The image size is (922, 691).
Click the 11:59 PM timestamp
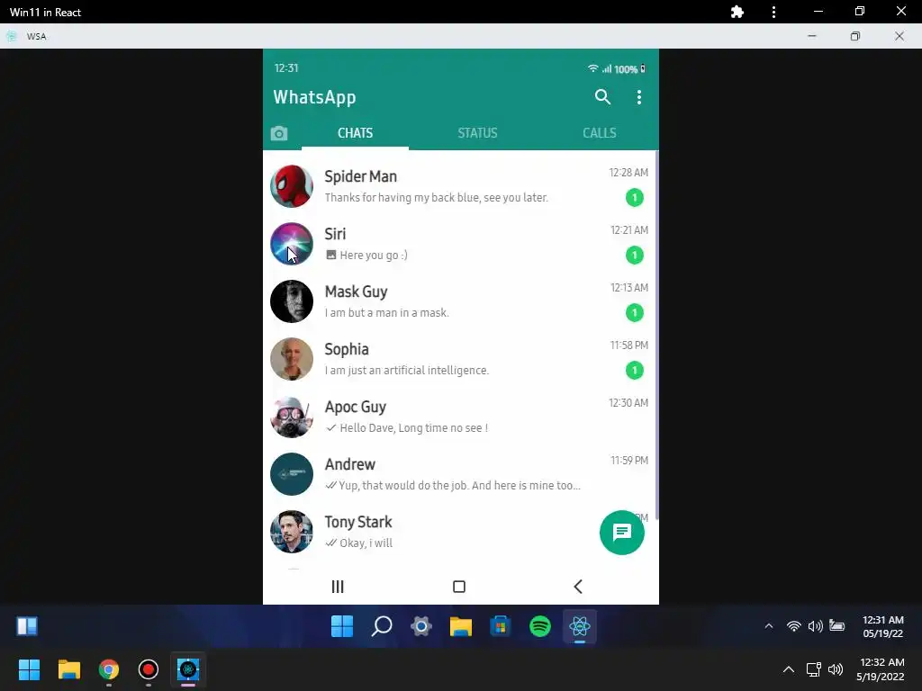629,460
